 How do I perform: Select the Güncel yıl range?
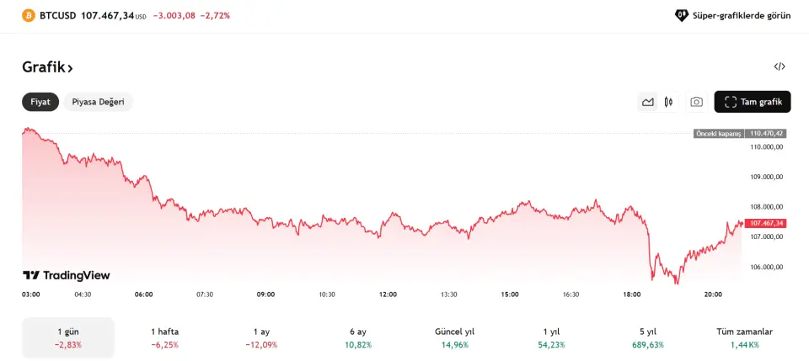pyautogui.click(x=454, y=337)
